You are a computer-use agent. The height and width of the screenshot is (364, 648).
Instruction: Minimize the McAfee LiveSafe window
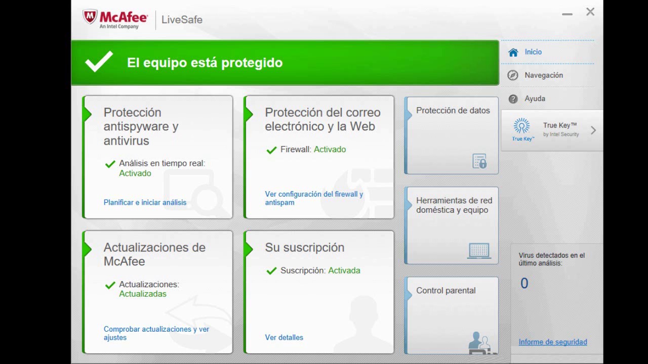[x=567, y=13]
